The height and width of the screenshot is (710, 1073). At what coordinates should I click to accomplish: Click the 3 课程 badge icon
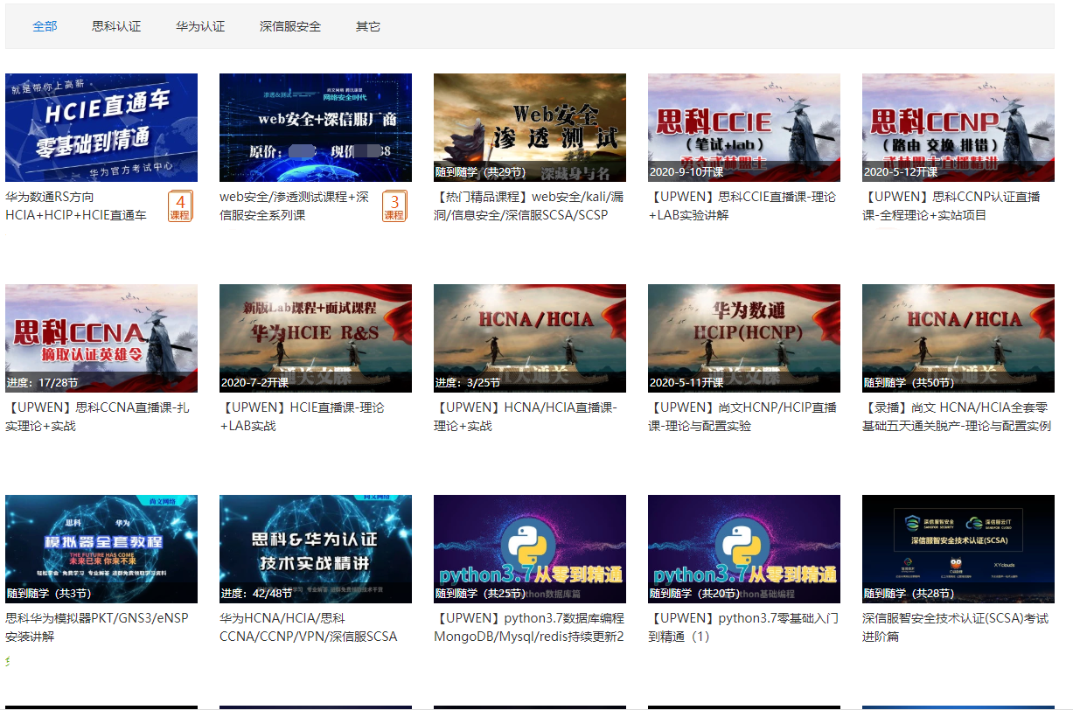click(394, 206)
